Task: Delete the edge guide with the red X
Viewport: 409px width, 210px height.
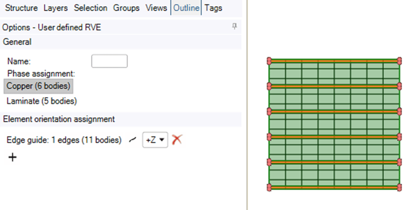Action: [x=177, y=140]
